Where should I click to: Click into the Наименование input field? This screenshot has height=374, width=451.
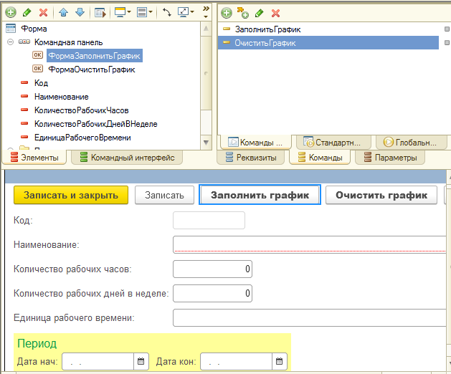308,245
